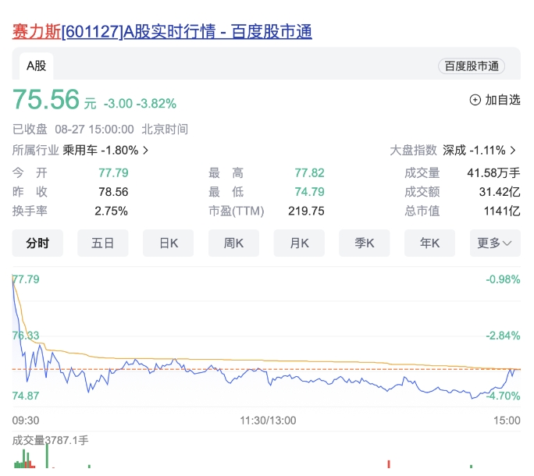Switch to 年K chart tab
This screenshot has height=476, width=534.
coord(430,243)
